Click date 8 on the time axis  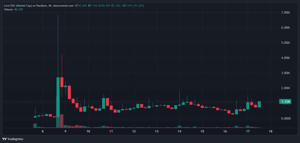click(x=42, y=131)
